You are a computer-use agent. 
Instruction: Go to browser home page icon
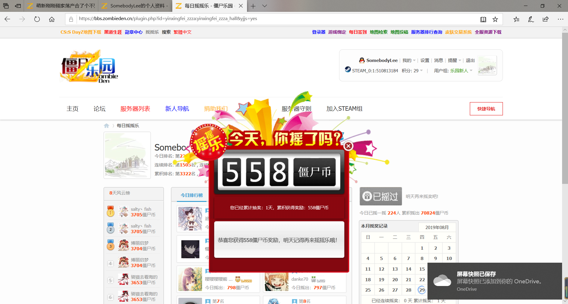pyautogui.click(x=52, y=19)
